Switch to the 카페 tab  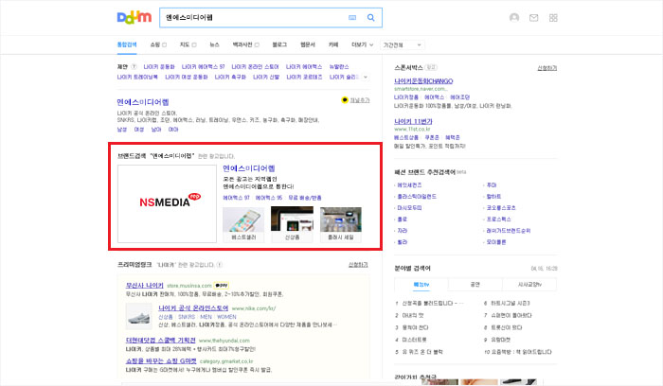click(333, 44)
